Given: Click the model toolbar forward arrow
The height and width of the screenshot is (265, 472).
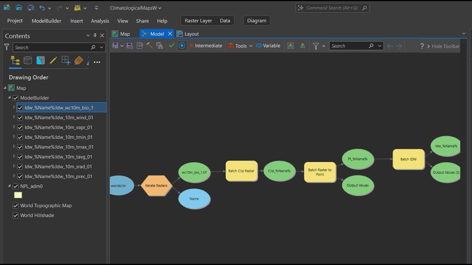Looking at the screenshot, I should pyautogui.click(x=399, y=46).
